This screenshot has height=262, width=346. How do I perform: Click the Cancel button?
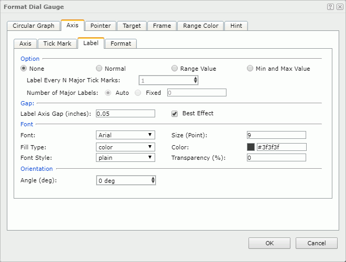317,243
